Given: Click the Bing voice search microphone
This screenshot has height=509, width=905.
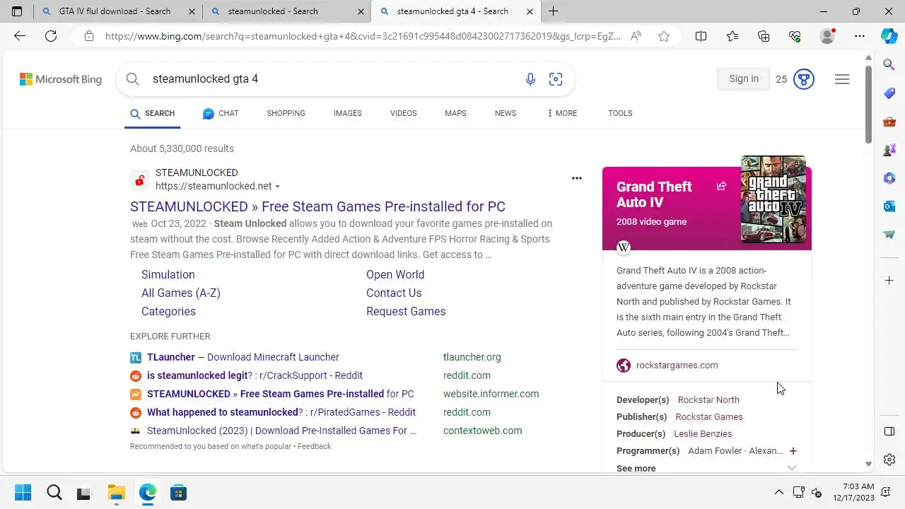Looking at the screenshot, I should pos(530,79).
